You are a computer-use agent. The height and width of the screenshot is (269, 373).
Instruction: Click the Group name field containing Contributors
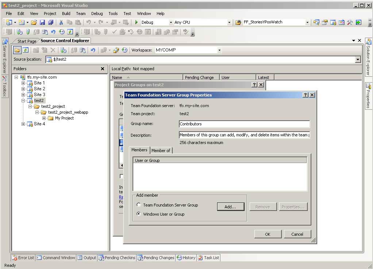point(244,124)
